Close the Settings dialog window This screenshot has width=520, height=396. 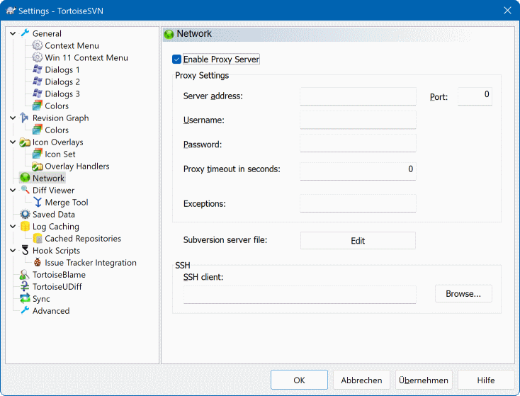[507, 11]
